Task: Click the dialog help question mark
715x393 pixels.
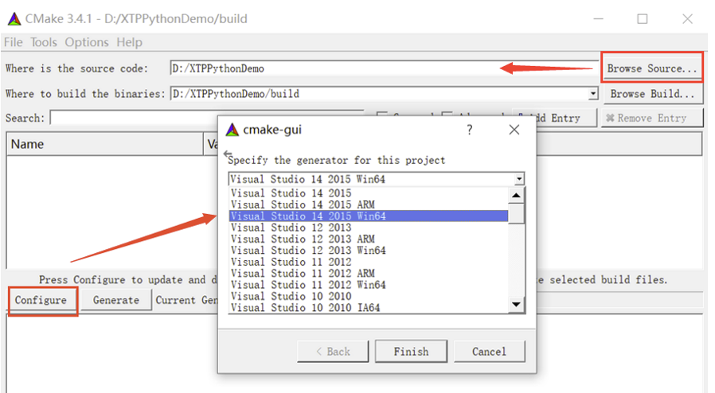Action: tap(470, 130)
